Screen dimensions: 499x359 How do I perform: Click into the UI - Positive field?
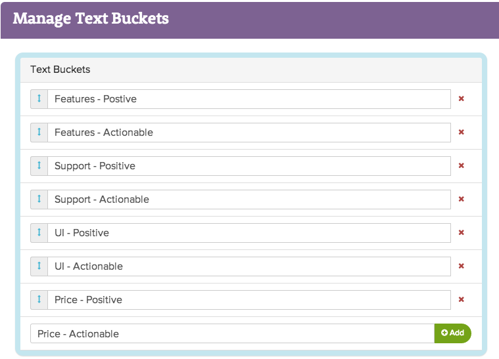pos(249,233)
